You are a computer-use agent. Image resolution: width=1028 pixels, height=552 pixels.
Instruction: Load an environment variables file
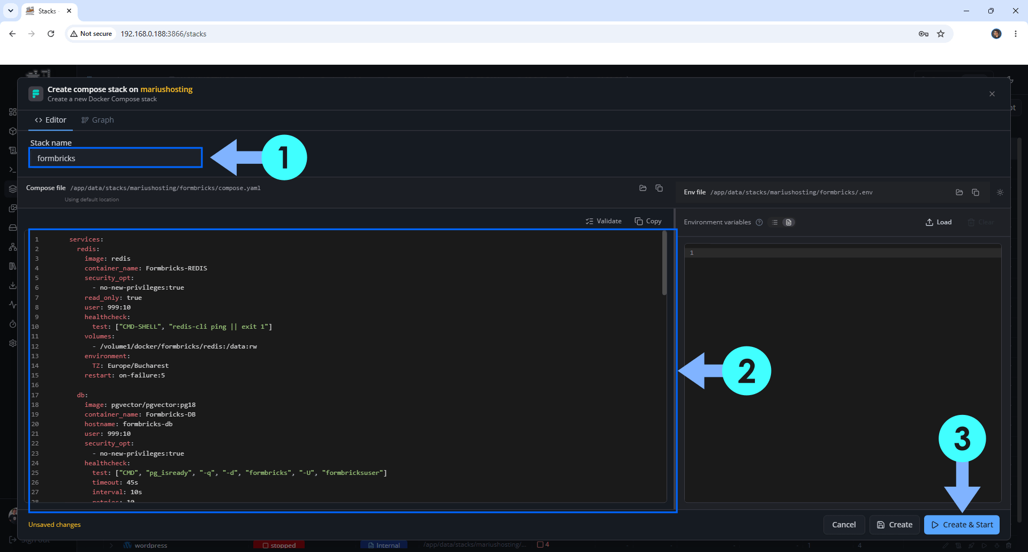click(x=939, y=222)
